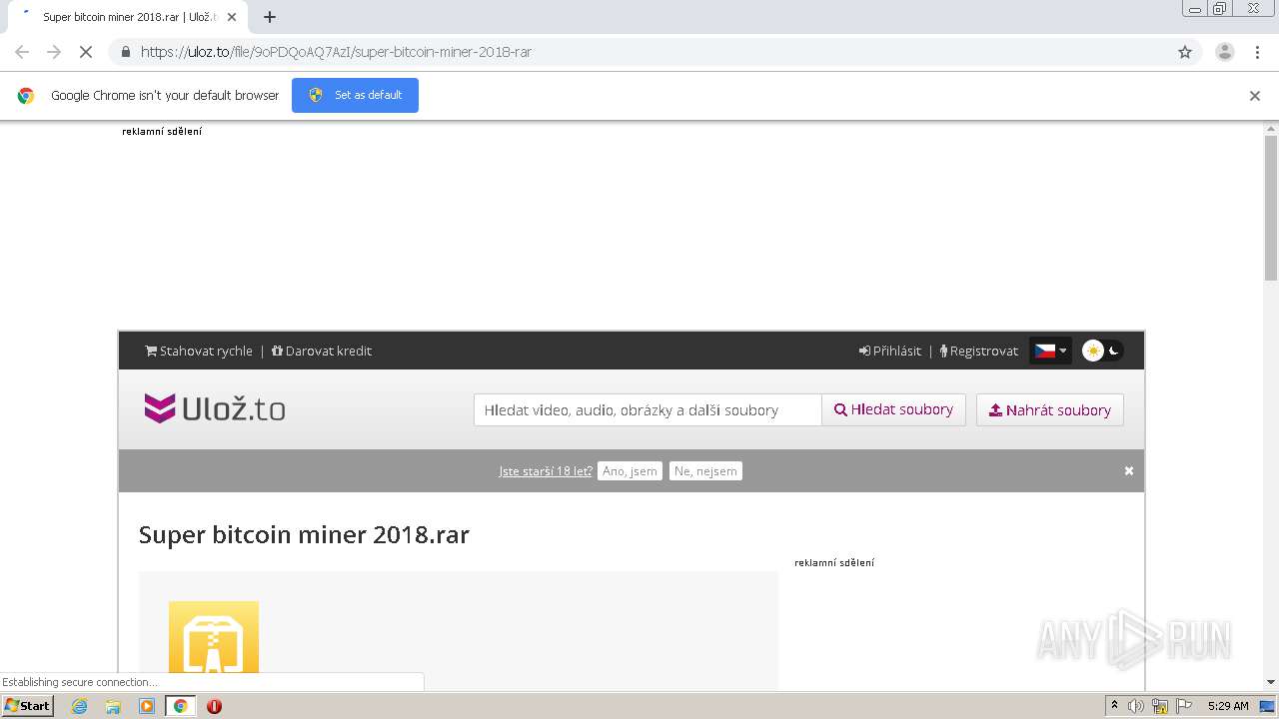Set Chrome as default browser
Screen dimensions: 1279x719
(355, 95)
